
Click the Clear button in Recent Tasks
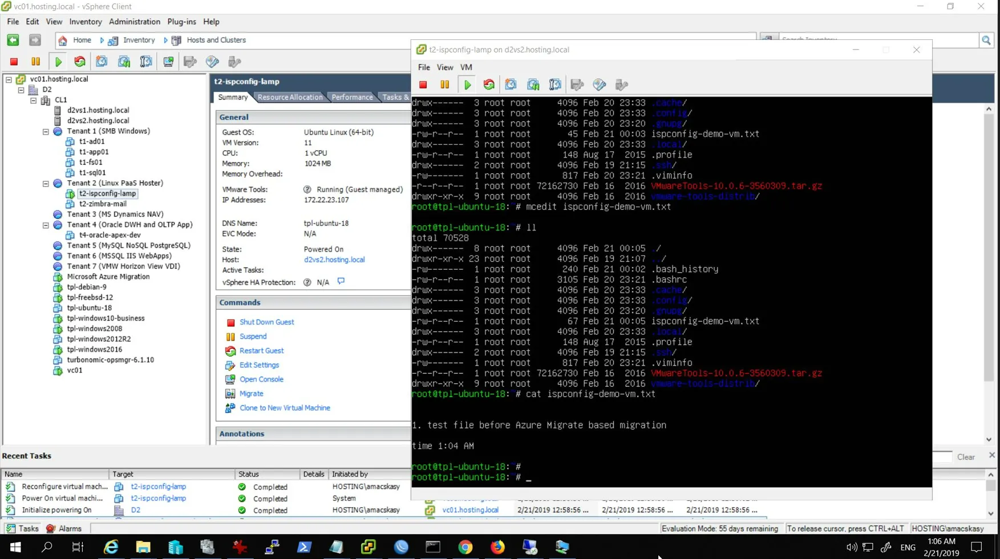tap(966, 457)
